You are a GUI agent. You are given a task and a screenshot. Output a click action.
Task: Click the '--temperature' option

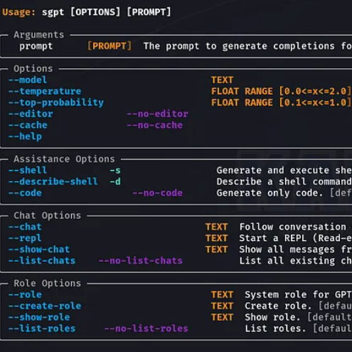[45, 92]
